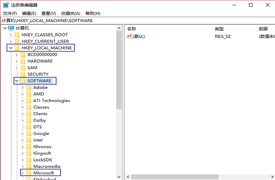Expand Microsoft key chevron
275x180 pixels.
[22, 173]
